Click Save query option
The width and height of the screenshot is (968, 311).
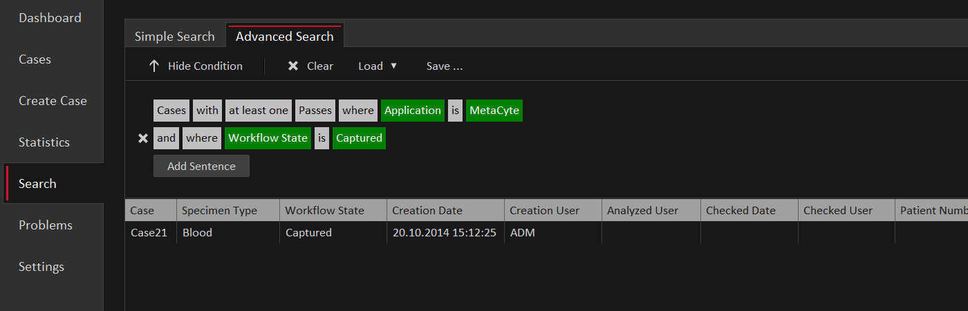tap(444, 66)
